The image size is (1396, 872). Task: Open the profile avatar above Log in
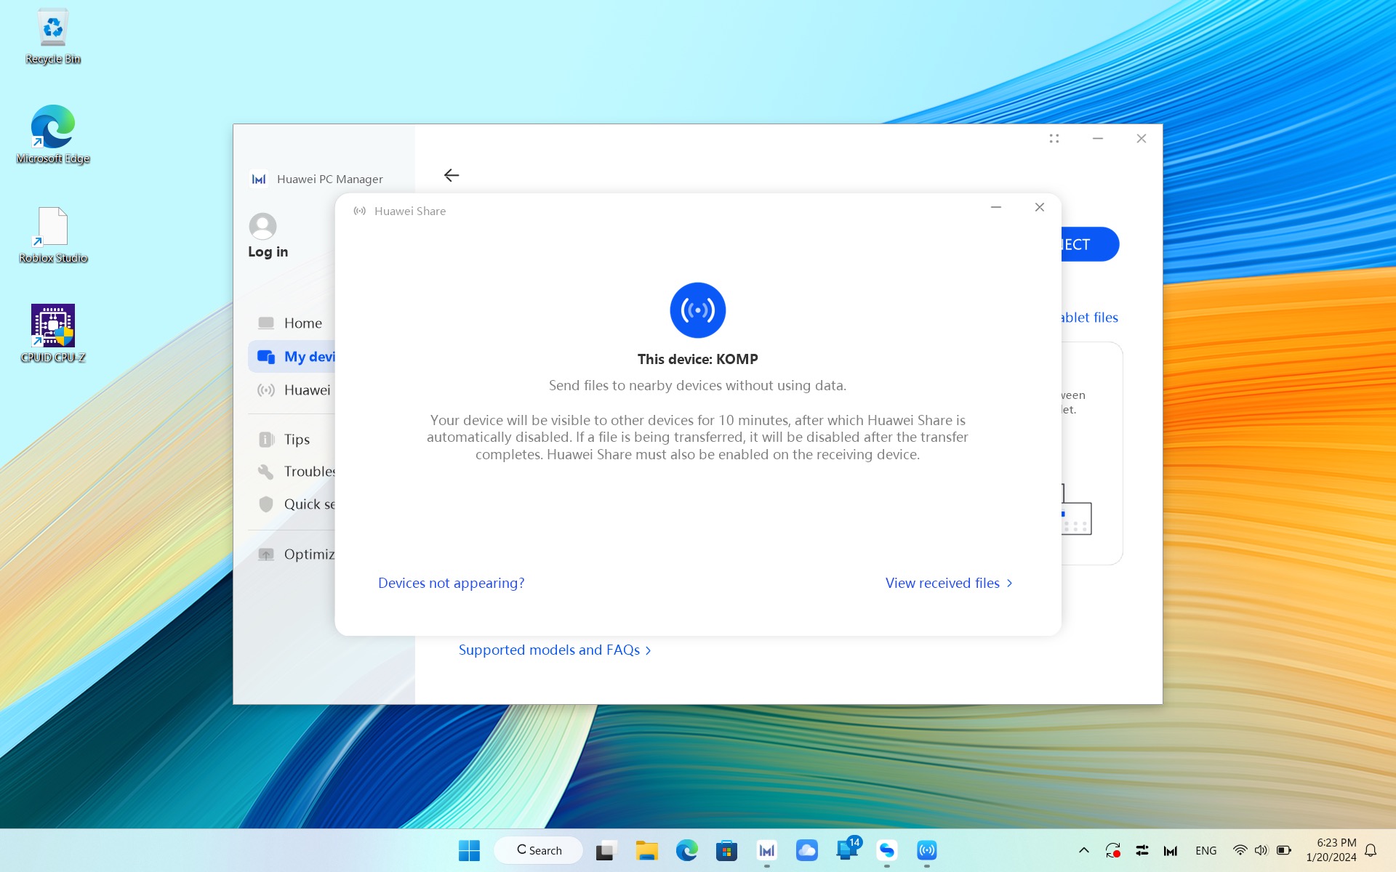click(x=262, y=226)
